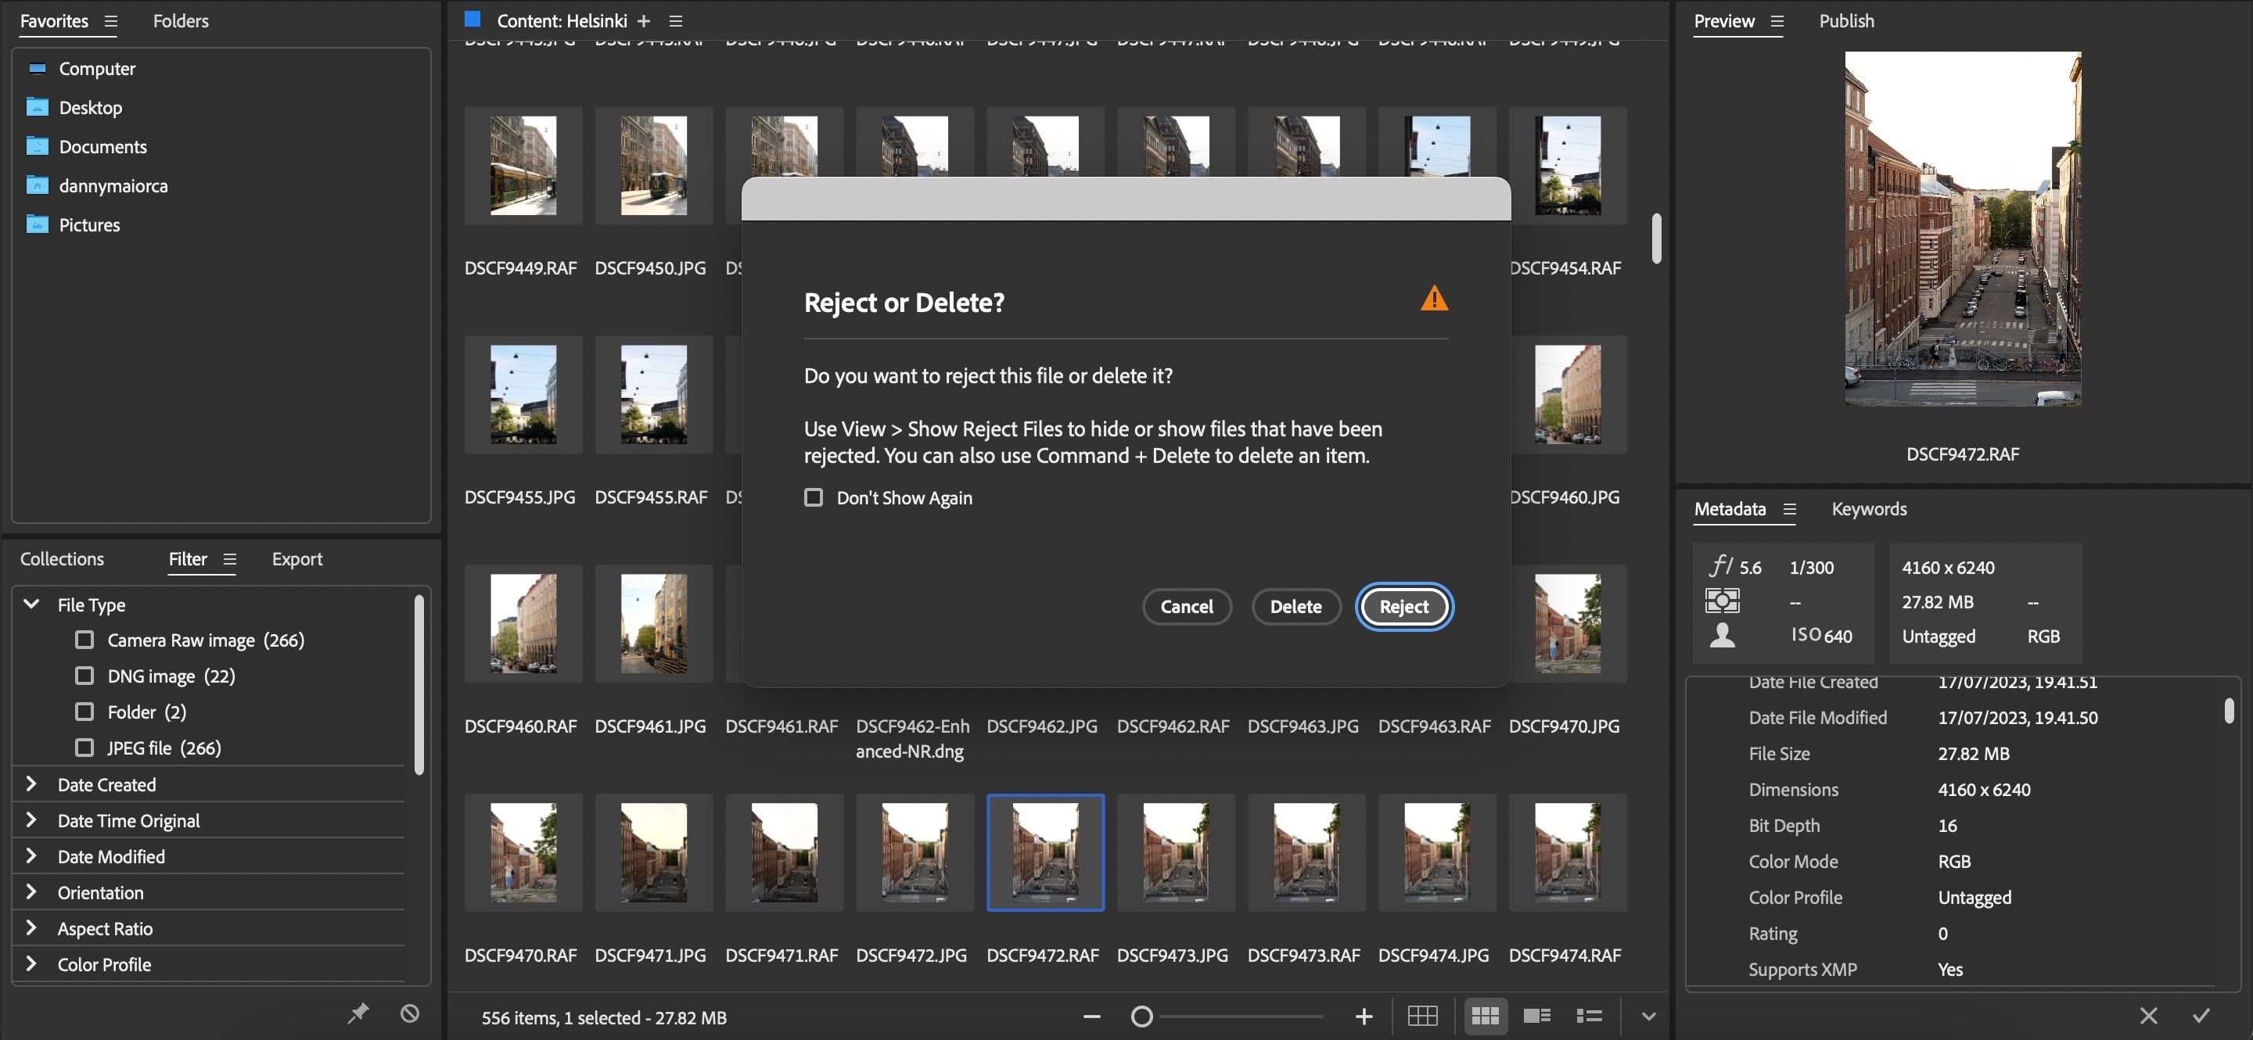The width and height of the screenshot is (2253, 1040).
Task: Adjust the thumbnail size slider
Action: click(1142, 1017)
